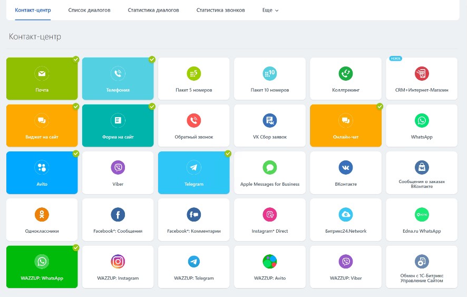Click green checkmark on Avito tile
The image size is (467, 297).
pos(76,154)
